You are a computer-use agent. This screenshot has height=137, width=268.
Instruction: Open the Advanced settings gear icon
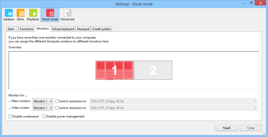[x=68, y=15]
